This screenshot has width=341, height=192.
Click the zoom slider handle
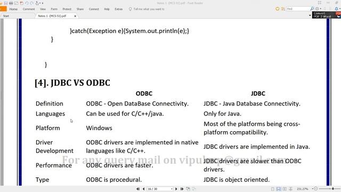click(333, 189)
